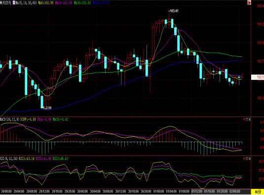
Task: Click the small icon beside the MA parameters
Action: click(x=14, y=2)
